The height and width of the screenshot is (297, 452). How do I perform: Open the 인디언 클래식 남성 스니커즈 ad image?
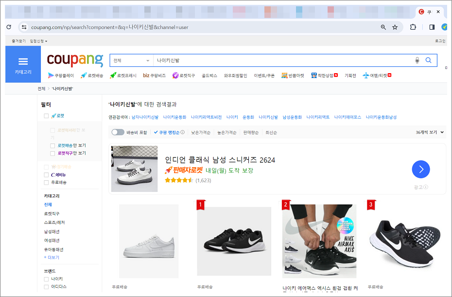(x=134, y=169)
